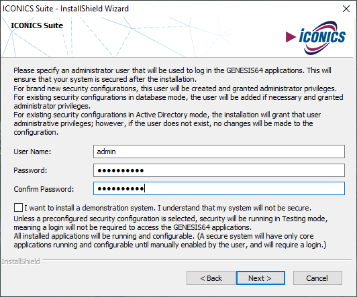
Task: Click the ICONICS logo wordmark
Action: coord(322,36)
